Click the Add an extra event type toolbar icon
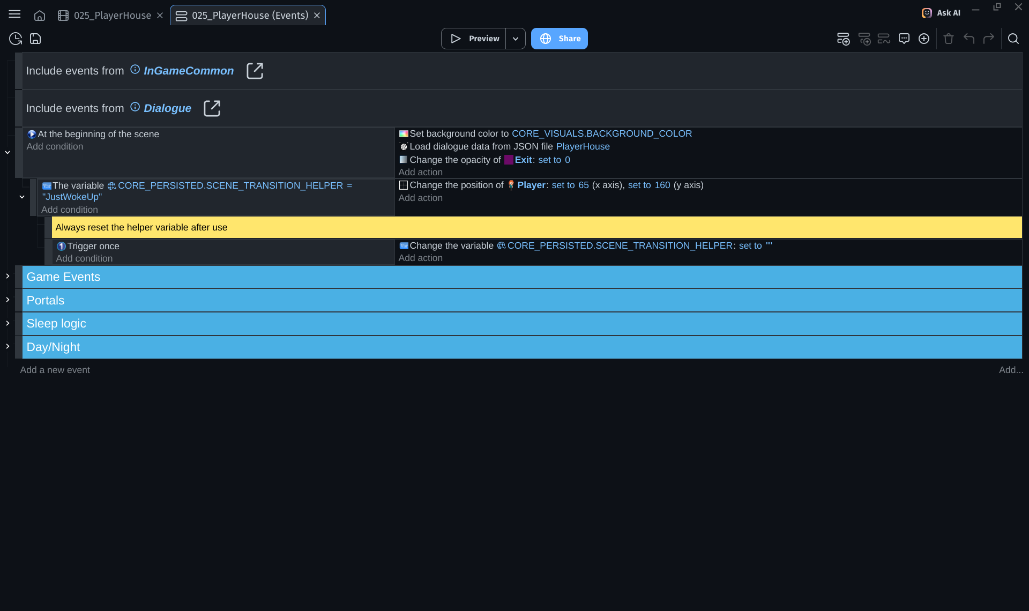 884,39
